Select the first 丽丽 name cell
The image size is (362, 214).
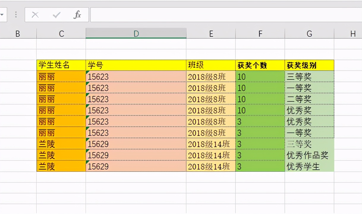[x=61, y=76]
